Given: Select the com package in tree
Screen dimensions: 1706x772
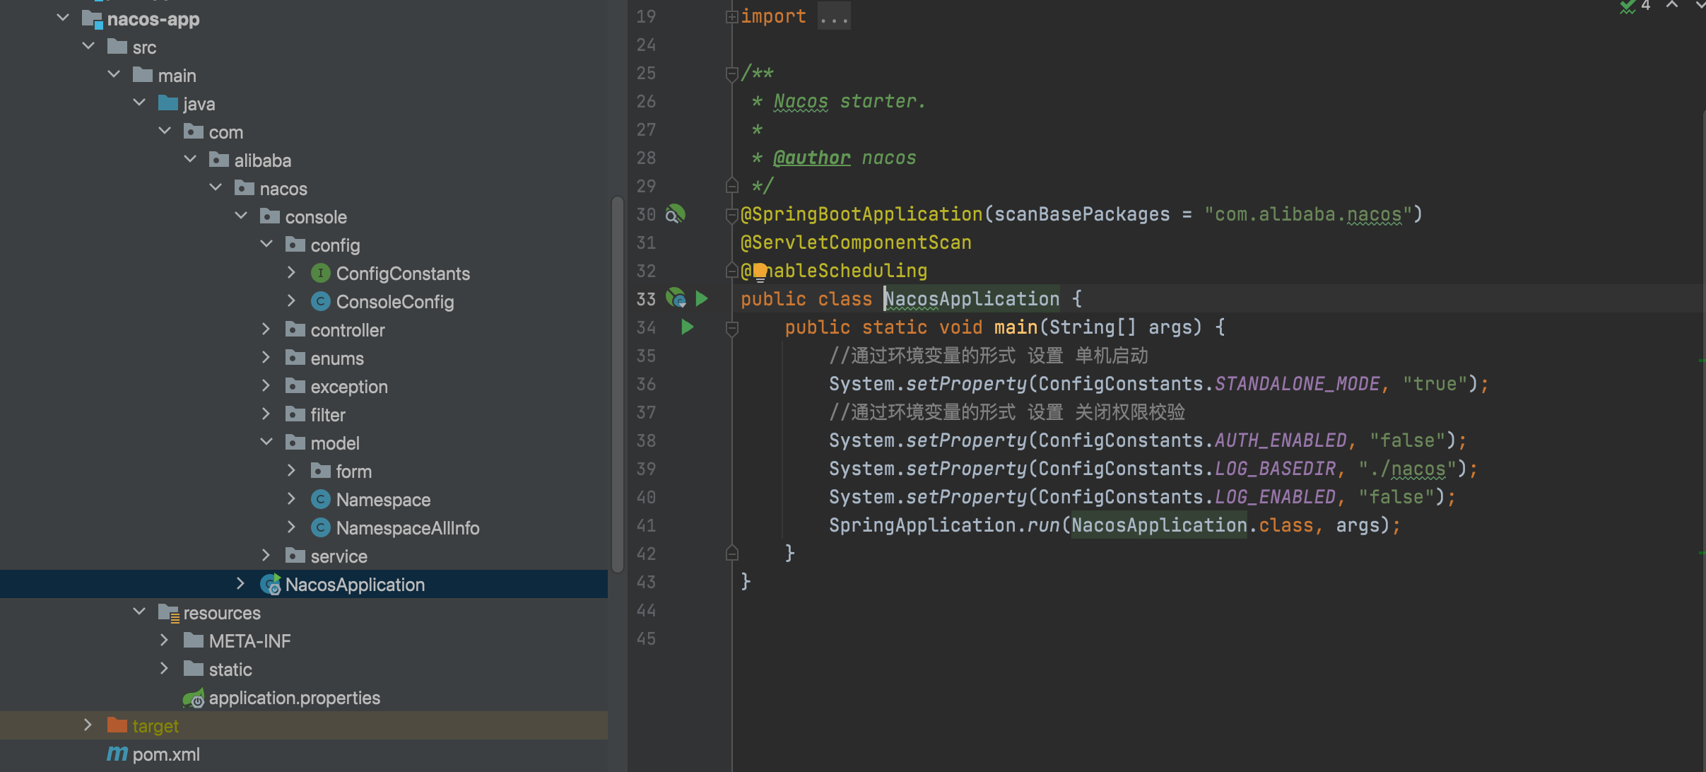Looking at the screenshot, I should [225, 132].
